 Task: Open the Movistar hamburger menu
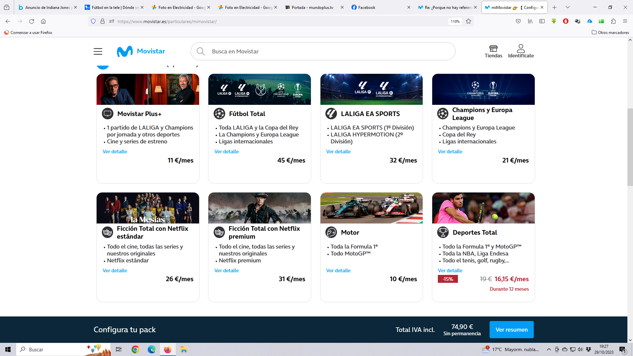[x=98, y=51]
